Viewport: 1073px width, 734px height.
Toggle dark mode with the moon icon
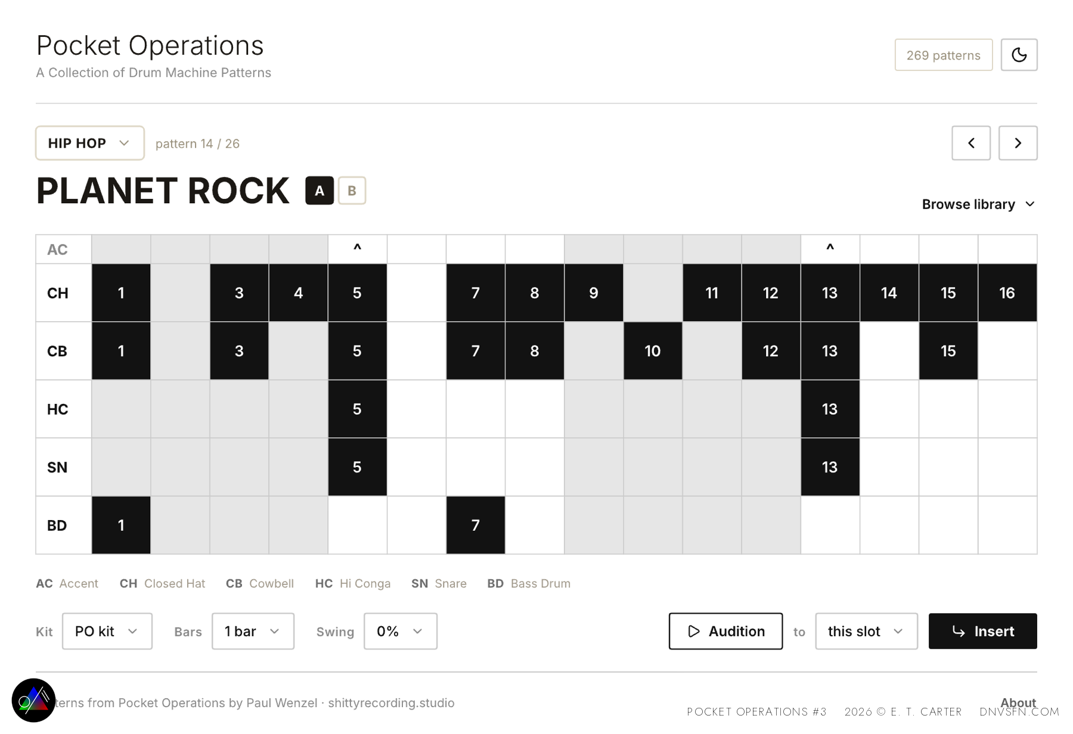(1019, 55)
